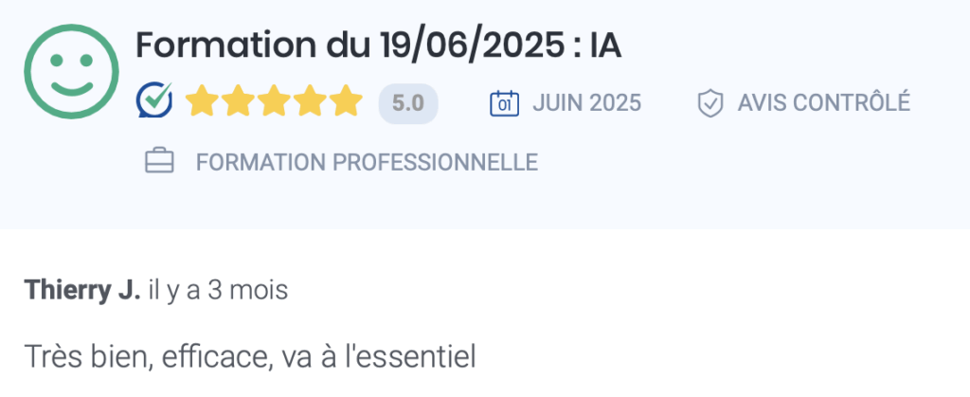Click the 5.0 rating score badge
This screenshot has height=397, width=970.
pos(408,102)
